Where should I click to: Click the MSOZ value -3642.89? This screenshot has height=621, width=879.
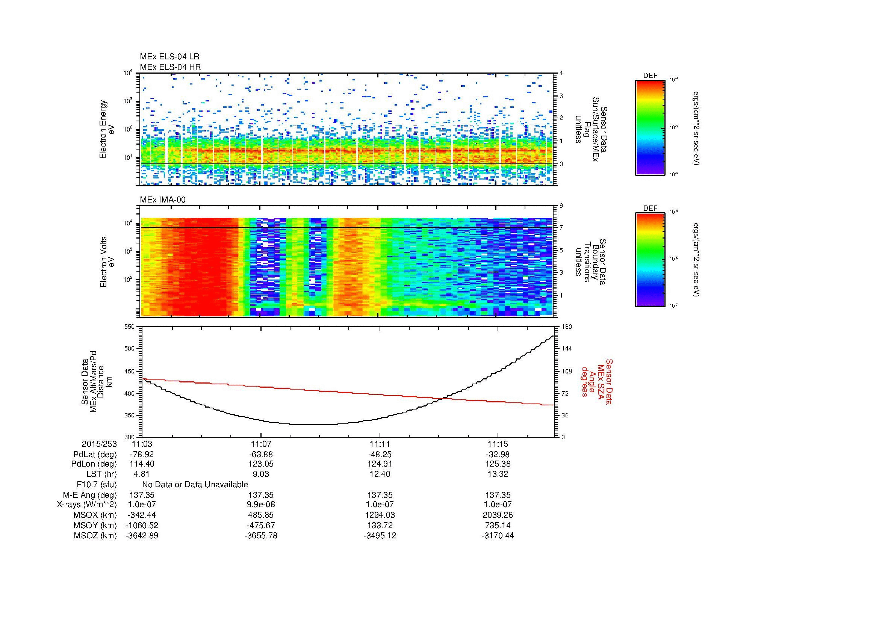coord(142,536)
